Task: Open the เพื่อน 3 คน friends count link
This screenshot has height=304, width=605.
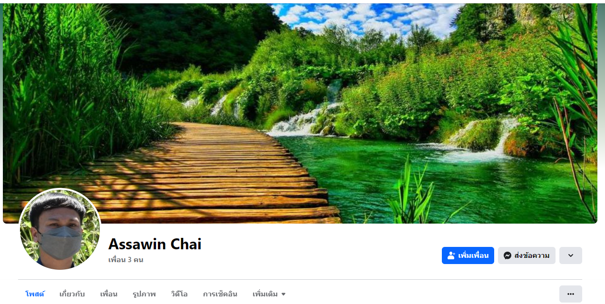Action: [126, 260]
